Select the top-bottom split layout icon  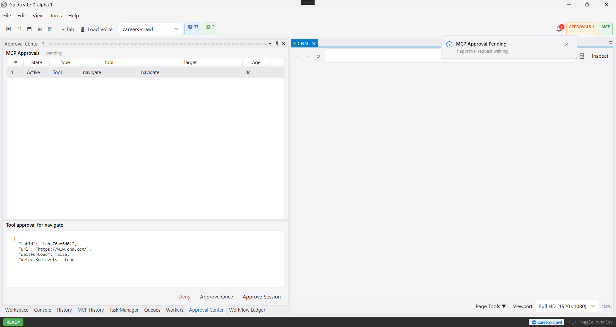coord(29,29)
